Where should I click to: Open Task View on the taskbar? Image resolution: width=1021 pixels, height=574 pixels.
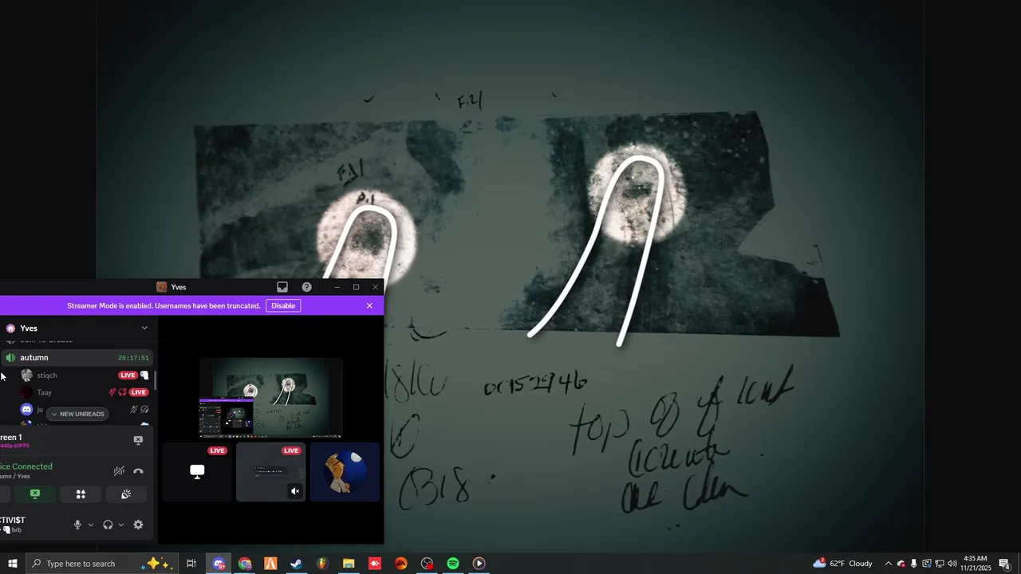[191, 564]
